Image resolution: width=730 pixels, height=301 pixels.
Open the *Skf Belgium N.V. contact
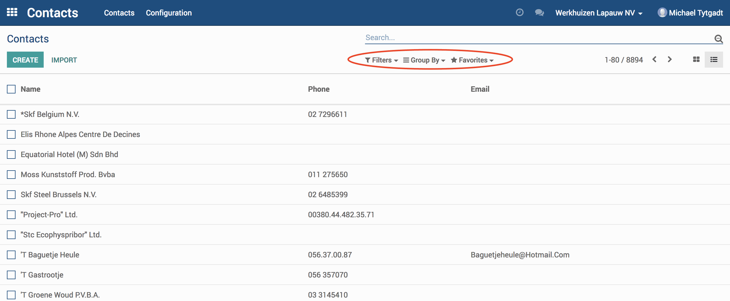point(50,114)
